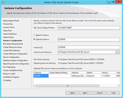Select Instance Configuration step in sidebar
Viewport: 123px width, 98px height.
[x=13, y=41]
